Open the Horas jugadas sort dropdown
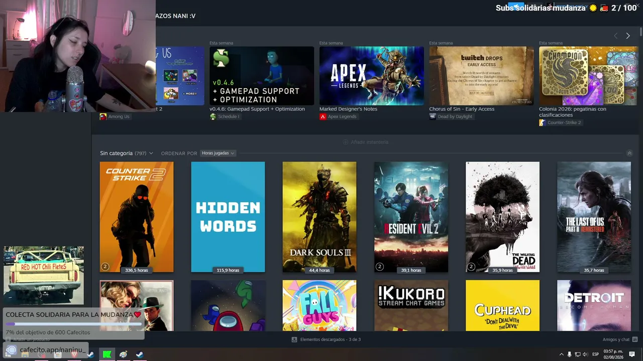This screenshot has height=361, width=643. coord(218,153)
